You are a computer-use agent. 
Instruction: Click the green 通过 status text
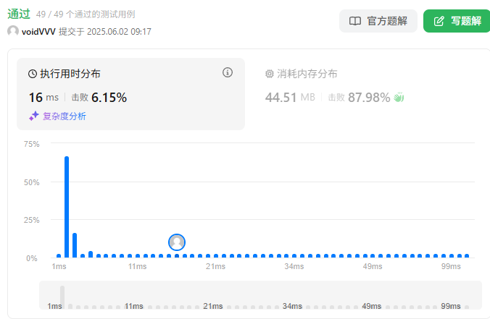tap(19, 14)
